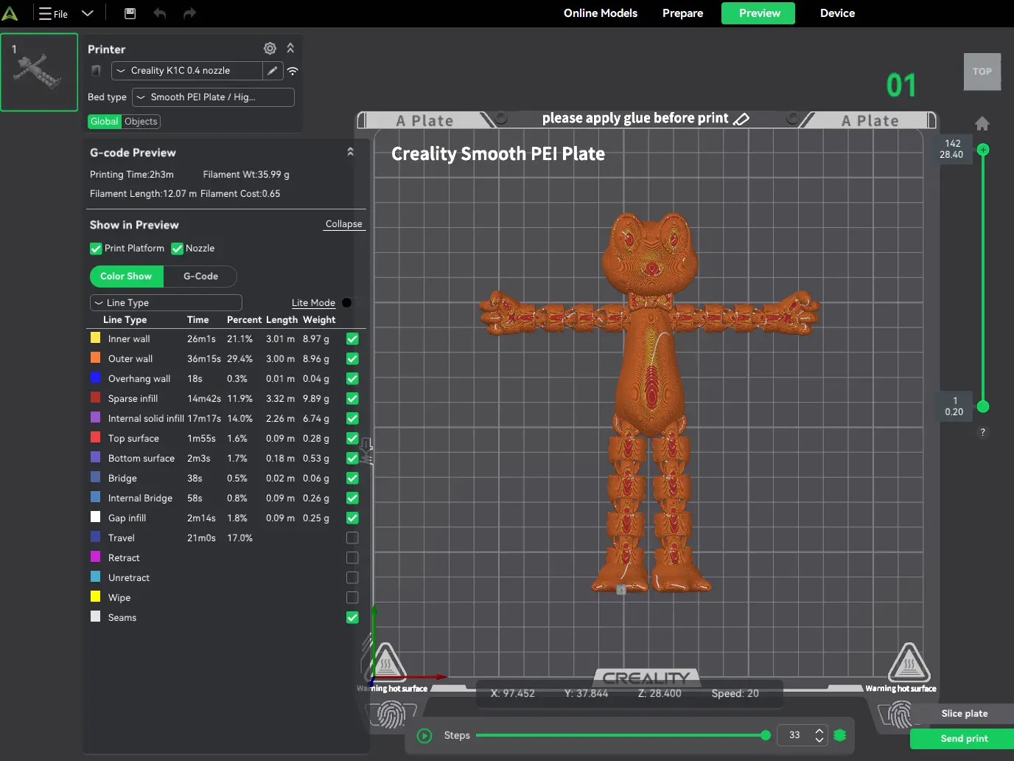The image size is (1014, 761).
Task: Switch to the Global tab
Action: (105, 122)
